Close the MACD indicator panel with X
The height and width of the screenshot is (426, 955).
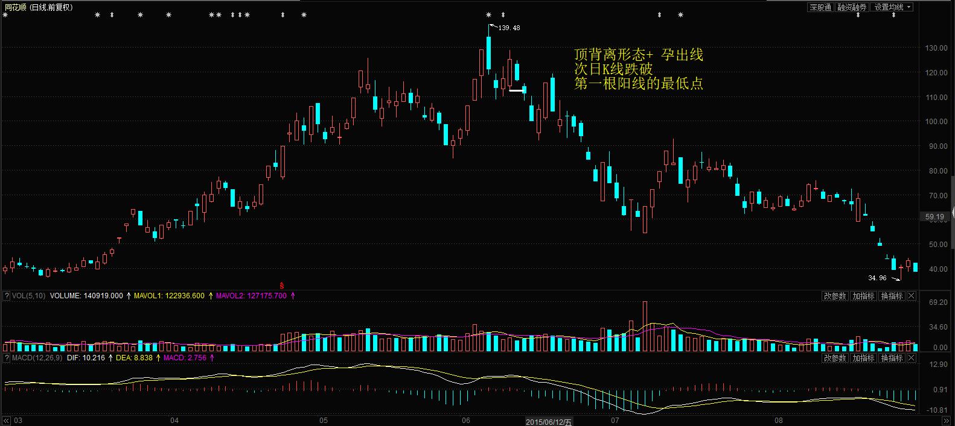coord(912,358)
